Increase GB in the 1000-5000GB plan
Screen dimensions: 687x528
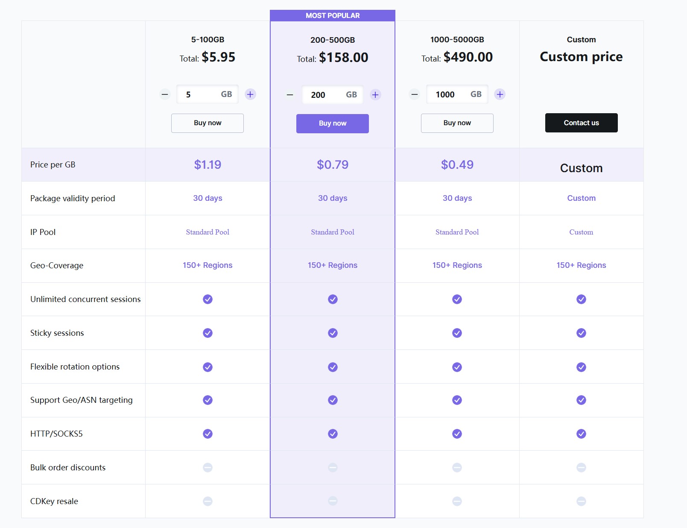point(500,94)
